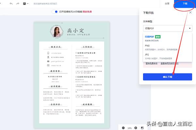Screen dimensions: 196x130
Task: Select the 工作经历 section heading
Action: (87, 47)
